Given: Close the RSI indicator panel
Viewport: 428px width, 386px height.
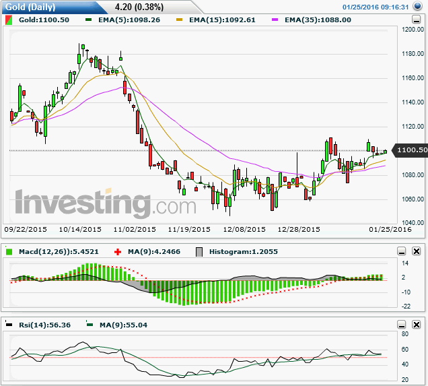Looking at the screenshot, I should (x=417, y=325).
